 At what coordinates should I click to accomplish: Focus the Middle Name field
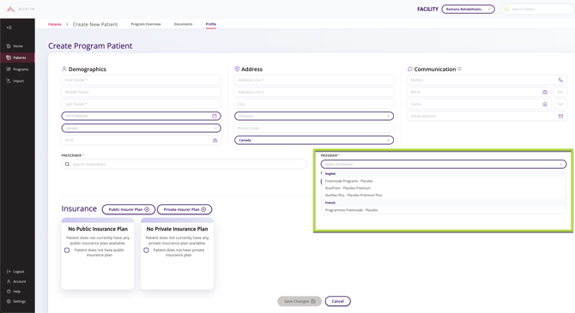pos(142,92)
